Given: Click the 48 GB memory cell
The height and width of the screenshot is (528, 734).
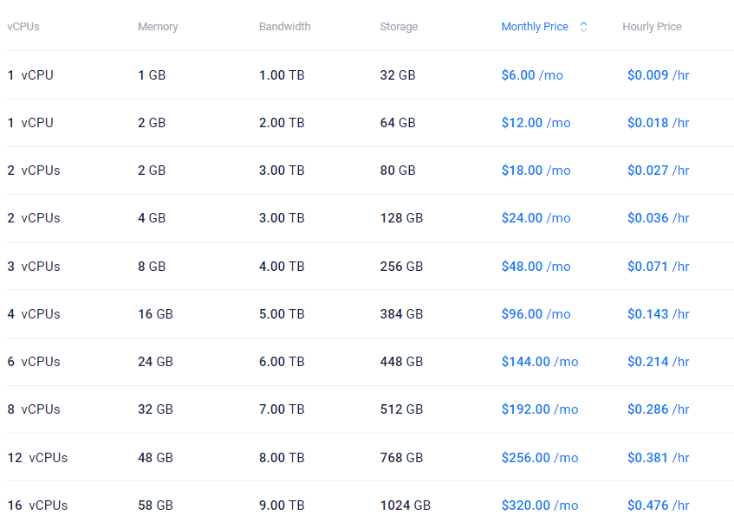Looking at the screenshot, I should tap(155, 458).
